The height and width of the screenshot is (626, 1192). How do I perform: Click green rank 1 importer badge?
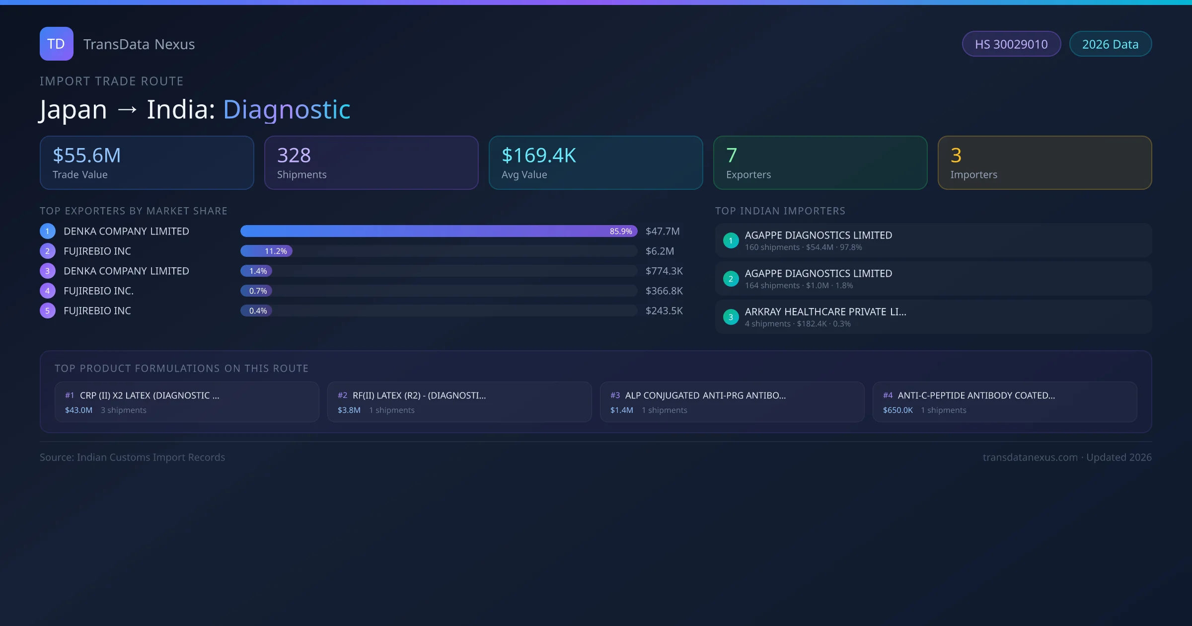(731, 240)
